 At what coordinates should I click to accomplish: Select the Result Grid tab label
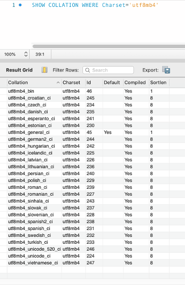coord(19,70)
